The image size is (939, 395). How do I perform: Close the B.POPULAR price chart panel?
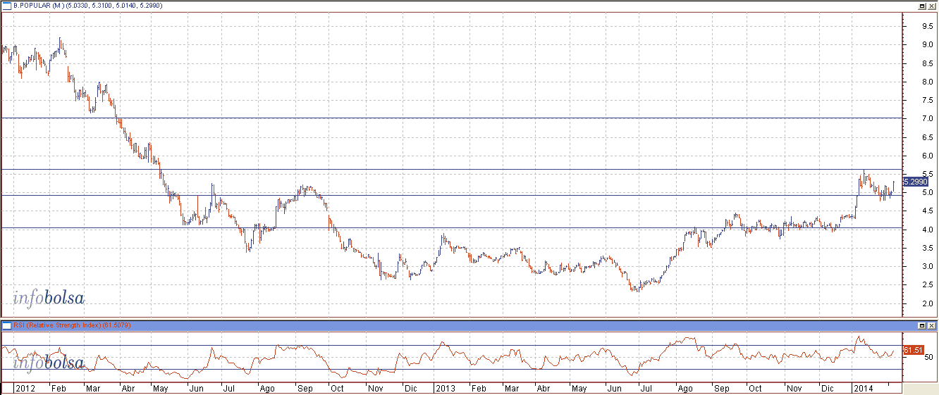point(932,5)
